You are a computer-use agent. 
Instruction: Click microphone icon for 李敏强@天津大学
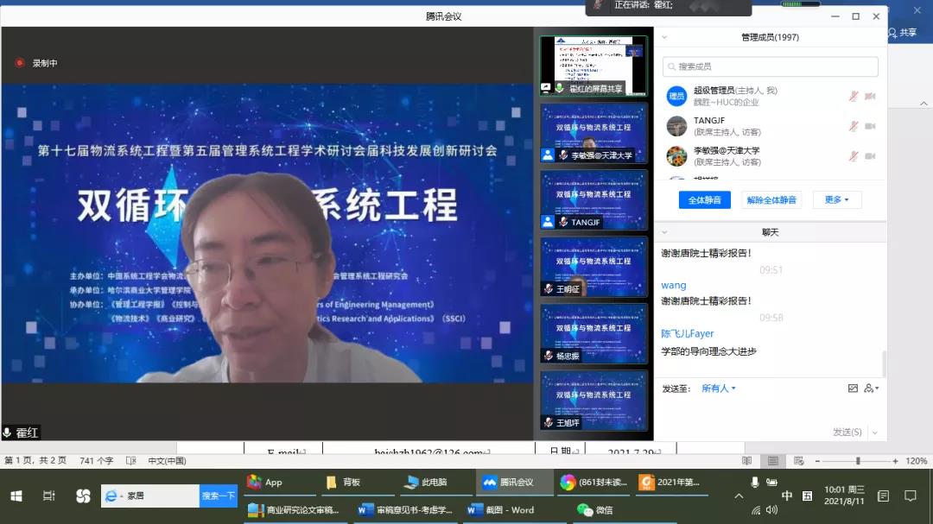tap(854, 156)
